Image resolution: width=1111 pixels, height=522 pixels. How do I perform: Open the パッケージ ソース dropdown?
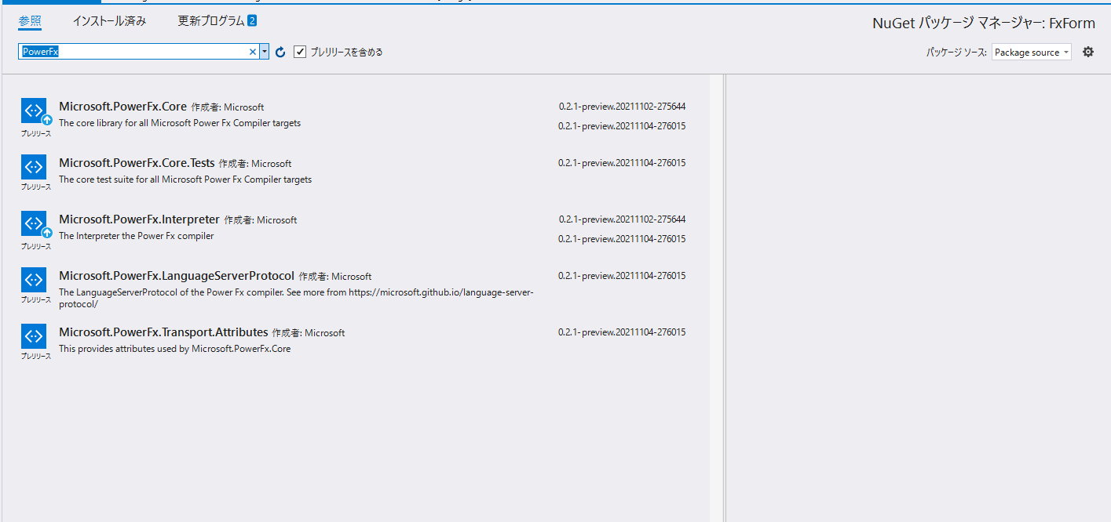tap(1031, 53)
